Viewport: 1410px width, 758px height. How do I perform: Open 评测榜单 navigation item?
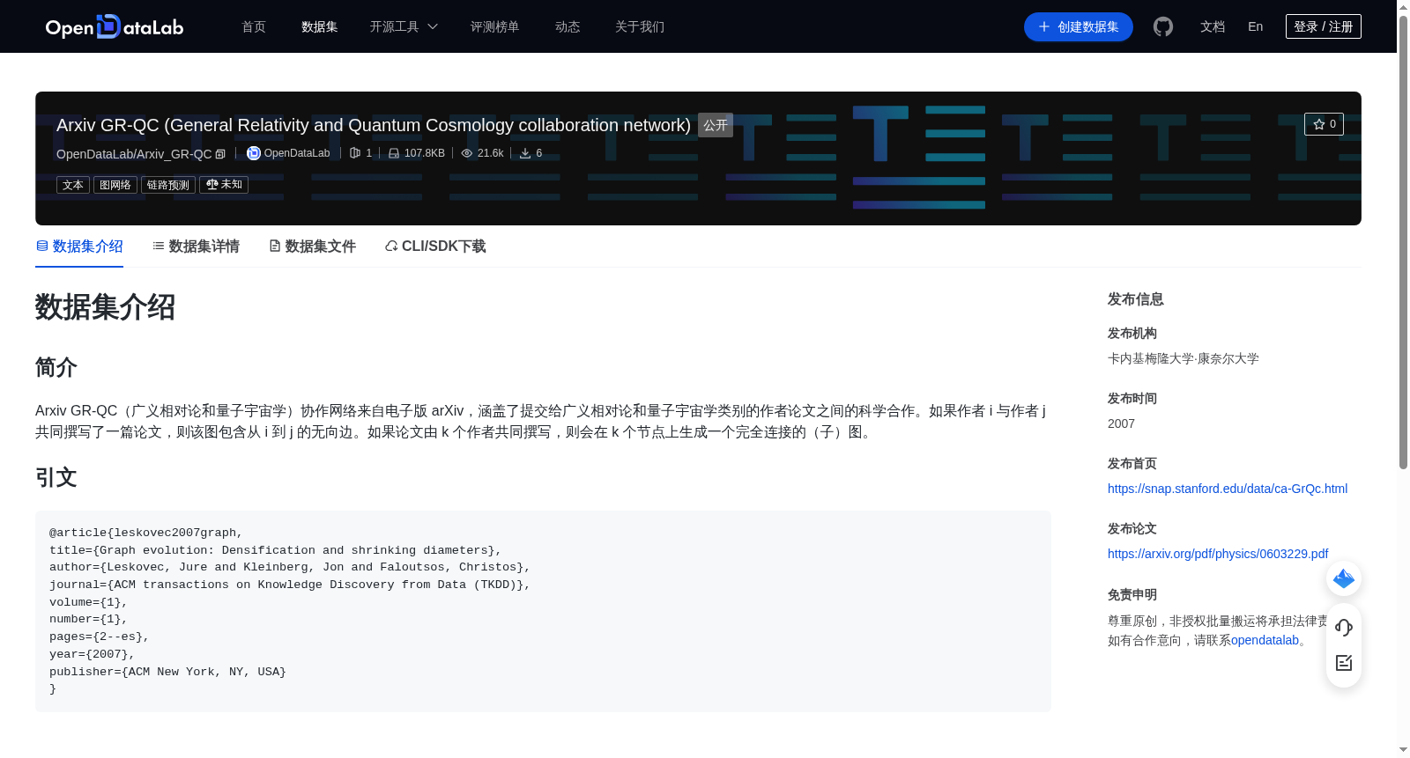(495, 26)
